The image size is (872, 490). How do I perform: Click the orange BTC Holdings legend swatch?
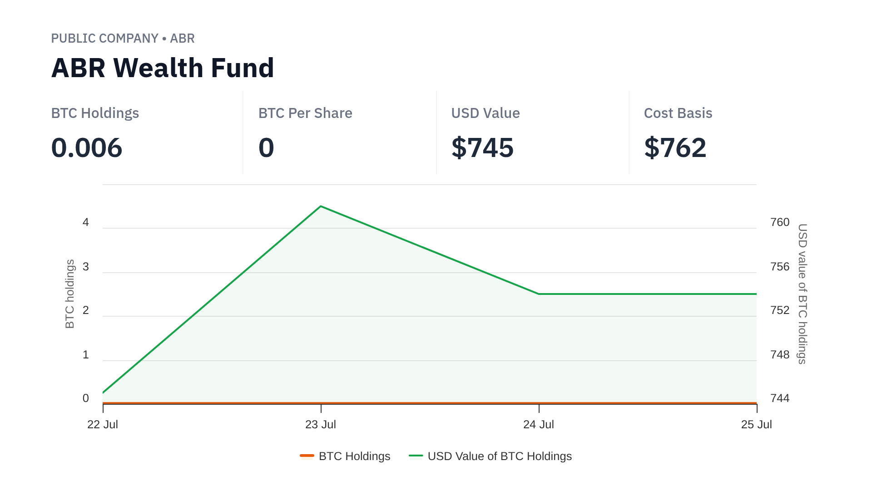pyautogui.click(x=307, y=456)
